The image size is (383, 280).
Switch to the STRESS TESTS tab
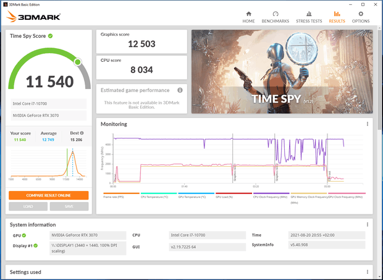(x=309, y=17)
